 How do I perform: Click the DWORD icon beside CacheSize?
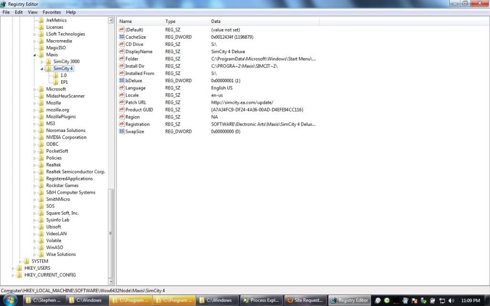pyautogui.click(x=122, y=37)
